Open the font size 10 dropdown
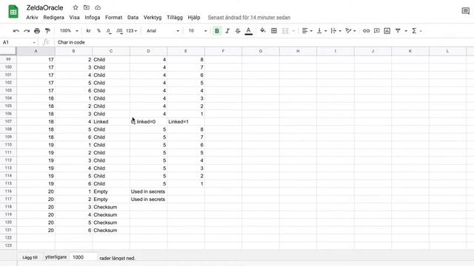 point(198,31)
